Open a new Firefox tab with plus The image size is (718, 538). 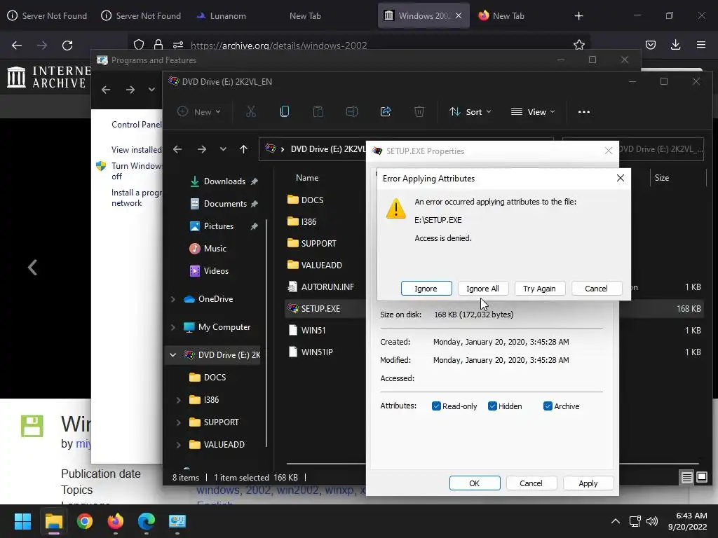click(x=578, y=16)
